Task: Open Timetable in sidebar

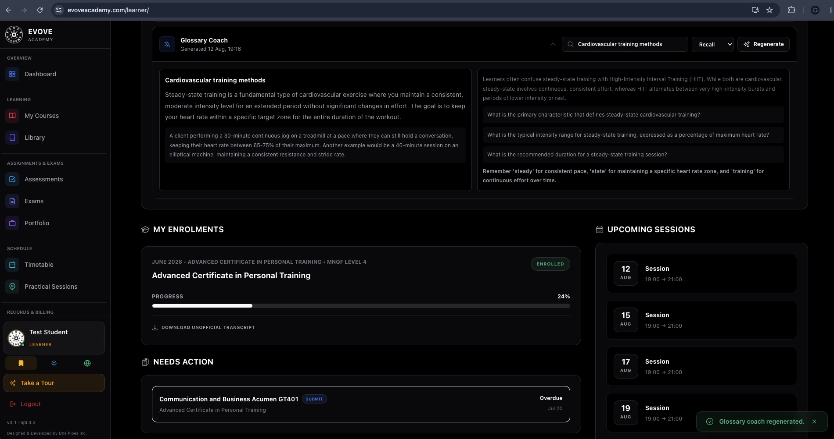Action: [x=54, y=265]
